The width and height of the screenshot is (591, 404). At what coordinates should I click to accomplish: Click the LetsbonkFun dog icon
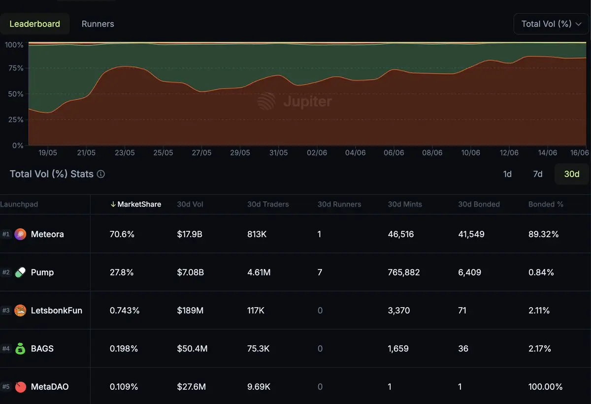click(x=20, y=311)
